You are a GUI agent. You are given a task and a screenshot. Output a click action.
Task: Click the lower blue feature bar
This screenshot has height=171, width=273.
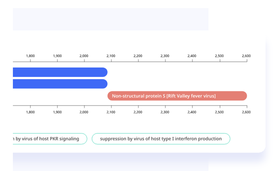click(60, 84)
